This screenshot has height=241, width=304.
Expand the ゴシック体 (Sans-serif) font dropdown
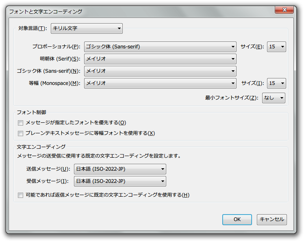[160, 71]
